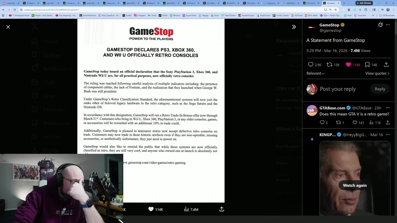The width and height of the screenshot is (397, 223).
Task: Open the GameStop statement image
Action: pos(151,111)
